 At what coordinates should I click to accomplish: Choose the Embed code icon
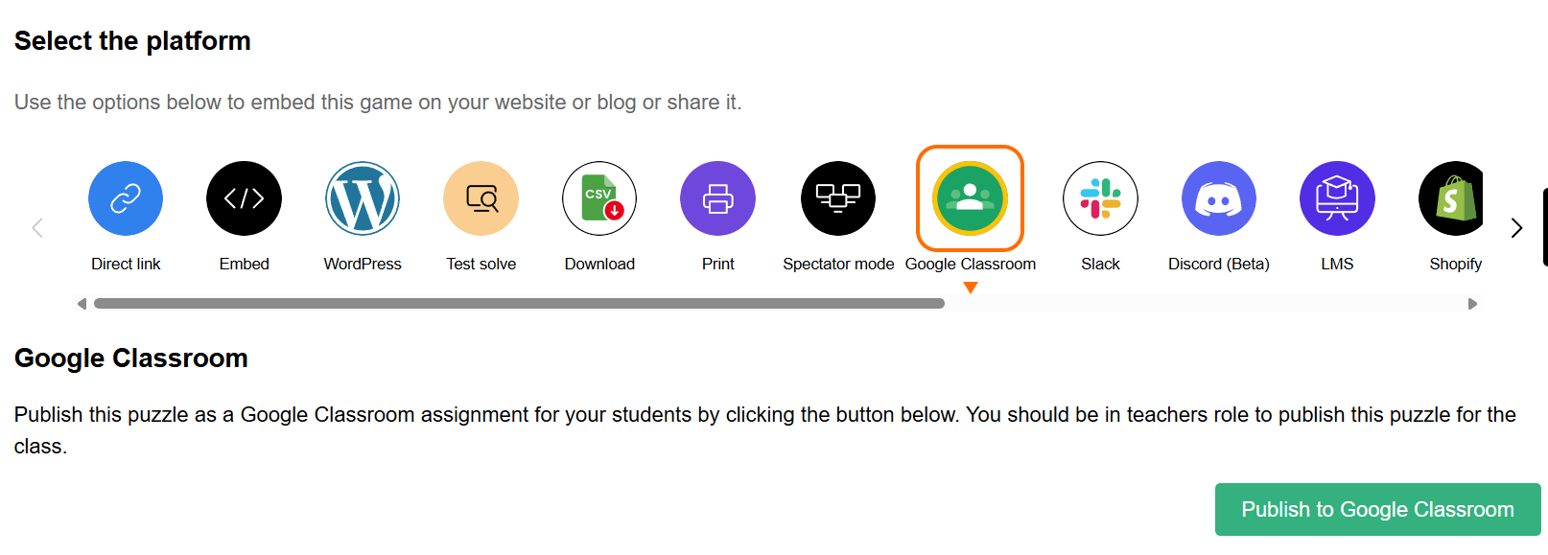tap(244, 198)
